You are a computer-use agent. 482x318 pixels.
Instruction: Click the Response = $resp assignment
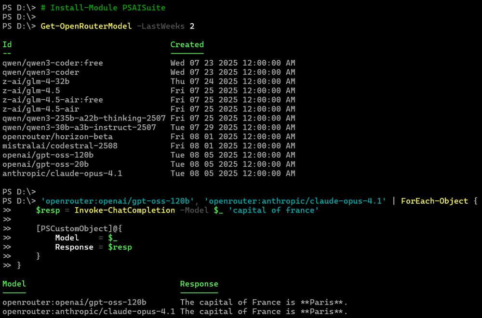(94, 247)
